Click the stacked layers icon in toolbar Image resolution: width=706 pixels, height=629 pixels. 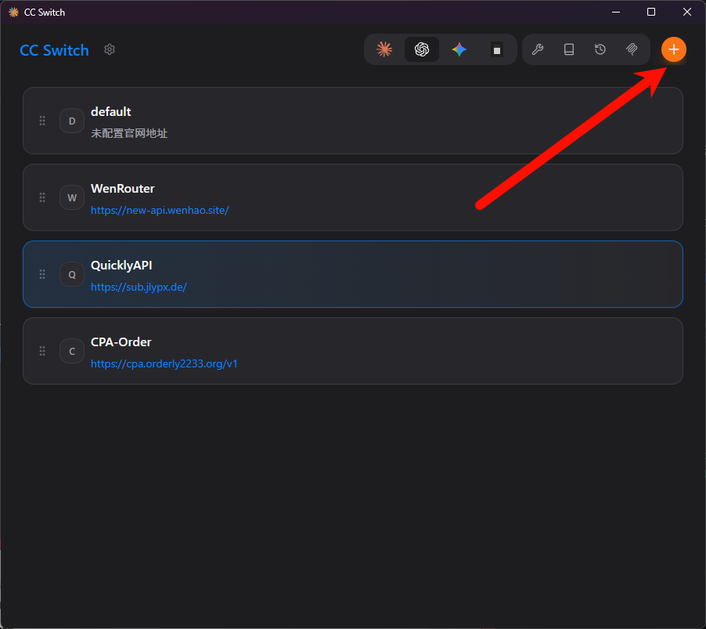(632, 49)
